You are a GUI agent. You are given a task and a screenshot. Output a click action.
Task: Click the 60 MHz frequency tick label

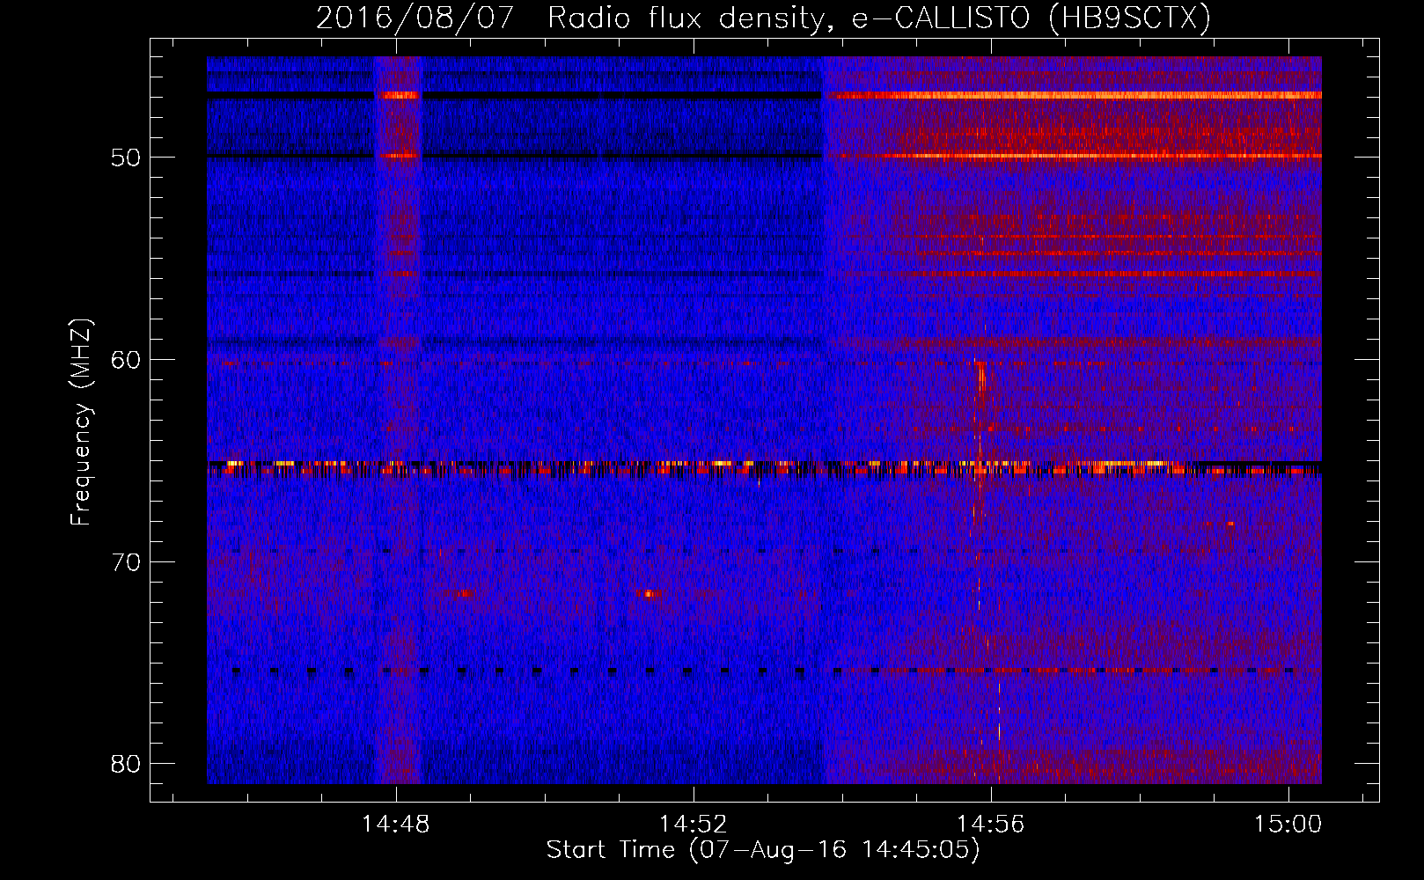(126, 360)
